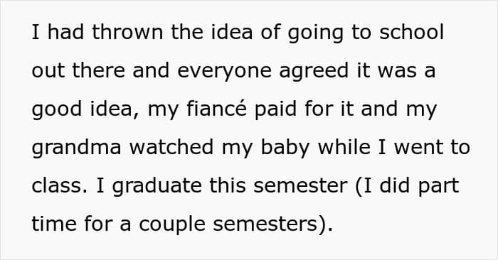Click on the word "graduate"
Screen dimensions: 498x260
click(x=157, y=186)
